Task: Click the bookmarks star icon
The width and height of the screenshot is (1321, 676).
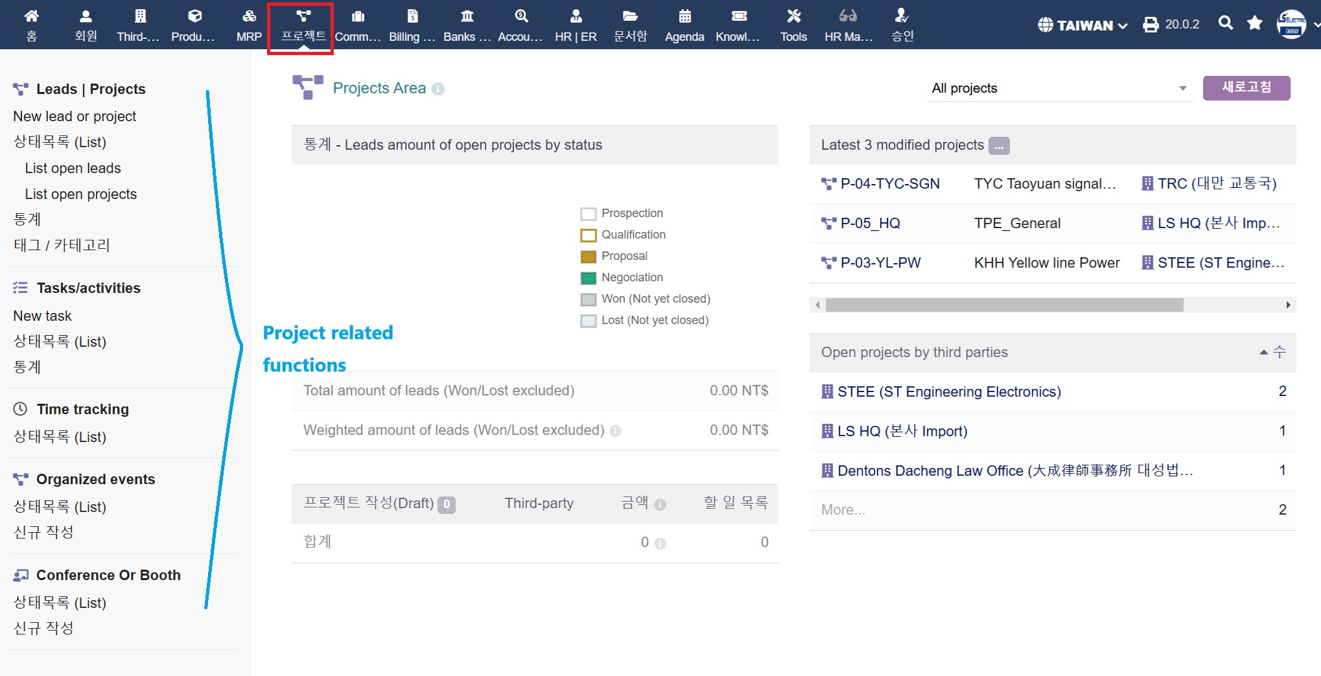Action: tap(1255, 23)
